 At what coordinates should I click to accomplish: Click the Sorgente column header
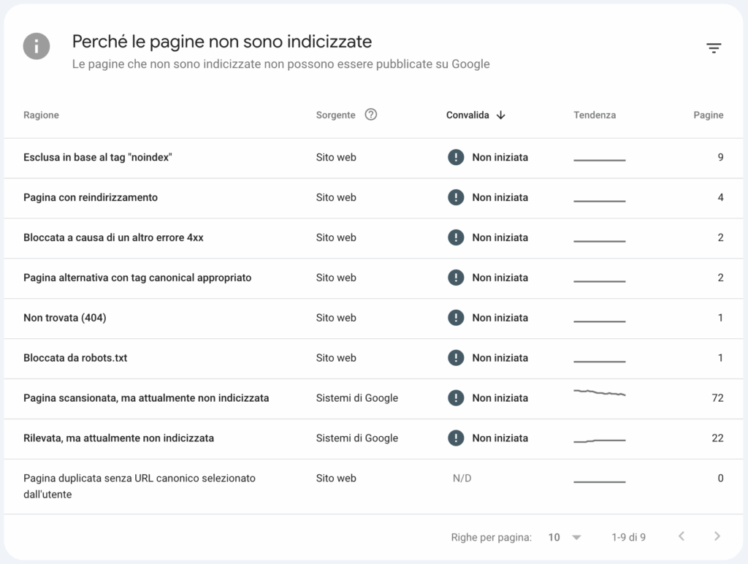(x=335, y=115)
